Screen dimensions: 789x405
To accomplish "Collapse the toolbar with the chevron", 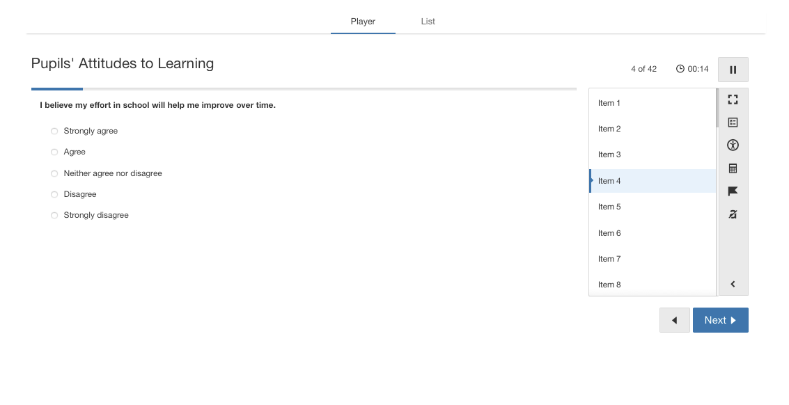I will [x=733, y=284].
